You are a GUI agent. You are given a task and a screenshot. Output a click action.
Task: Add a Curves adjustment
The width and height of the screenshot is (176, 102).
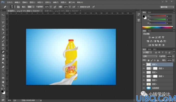click(x=156, y=37)
